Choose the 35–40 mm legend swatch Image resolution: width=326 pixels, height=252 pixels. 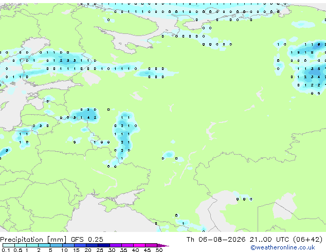coord(127,245)
